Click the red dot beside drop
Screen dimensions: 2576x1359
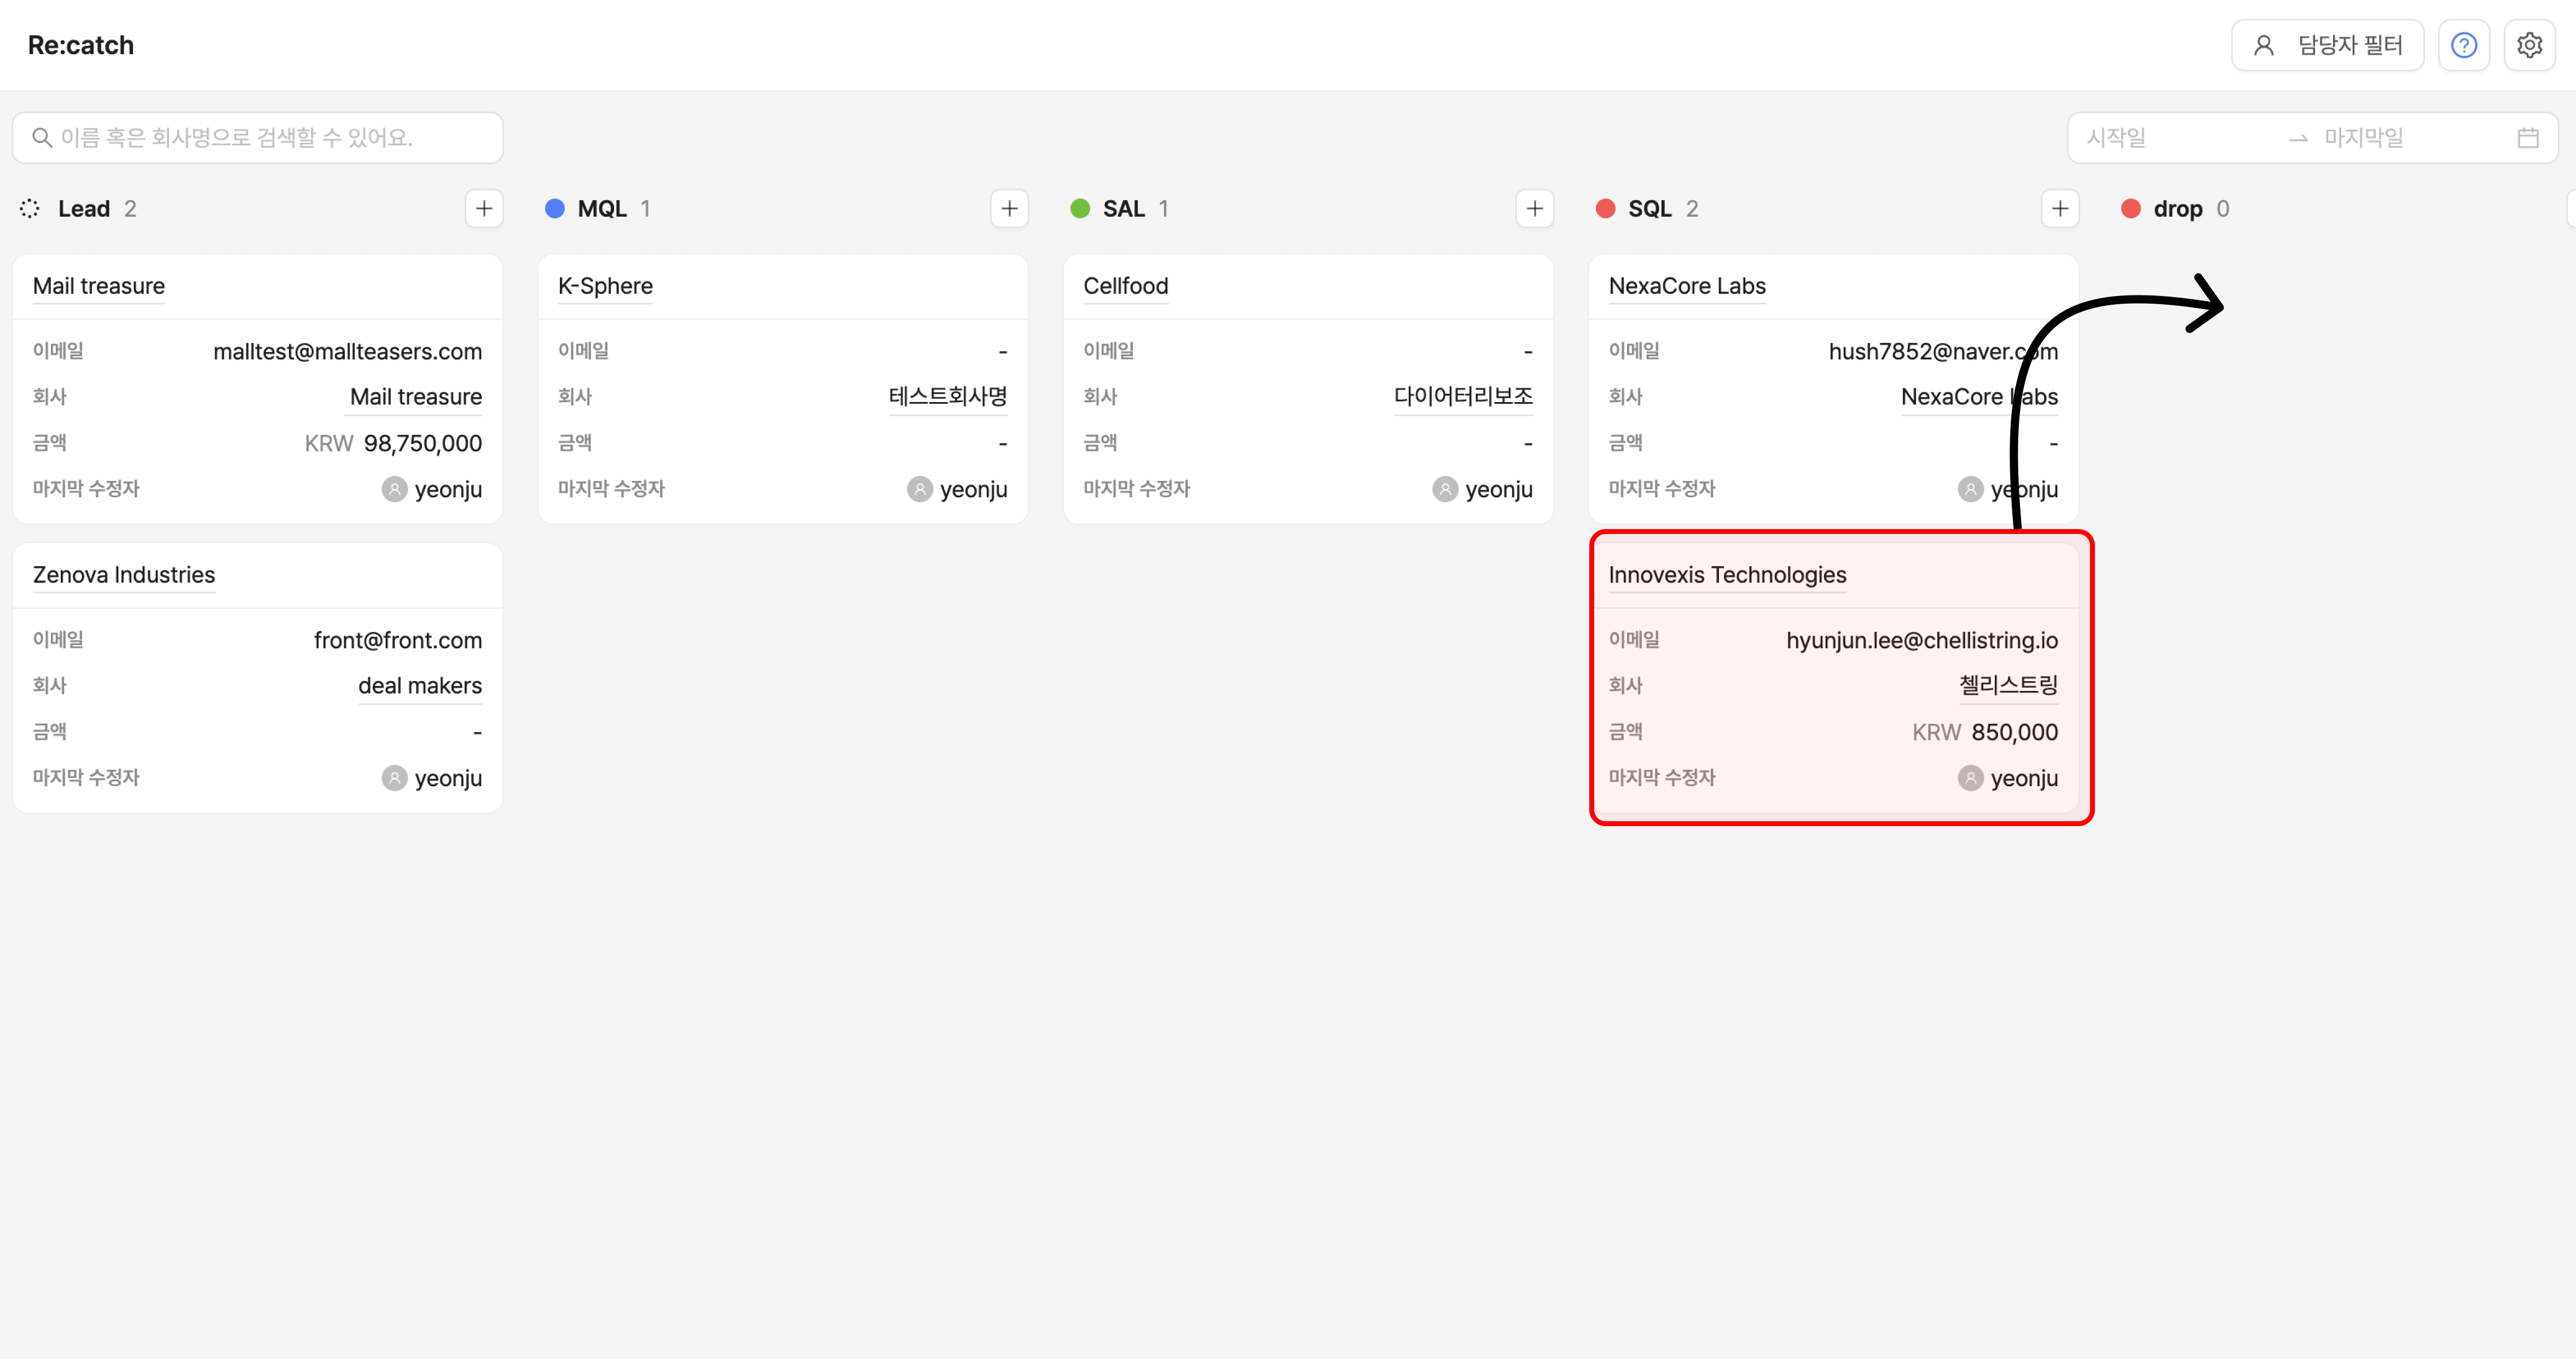point(2130,208)
